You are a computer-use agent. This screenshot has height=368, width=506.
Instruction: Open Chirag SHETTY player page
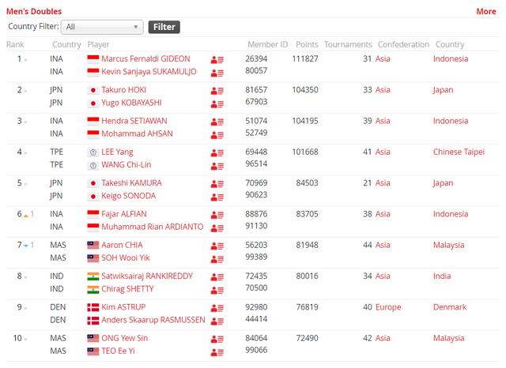click(x=127, y=289)
